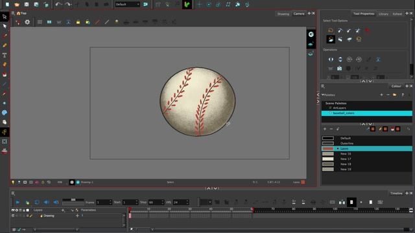415x233 pixels.
Task: Adjust the FPS stepper arrows
Action: 187,203
